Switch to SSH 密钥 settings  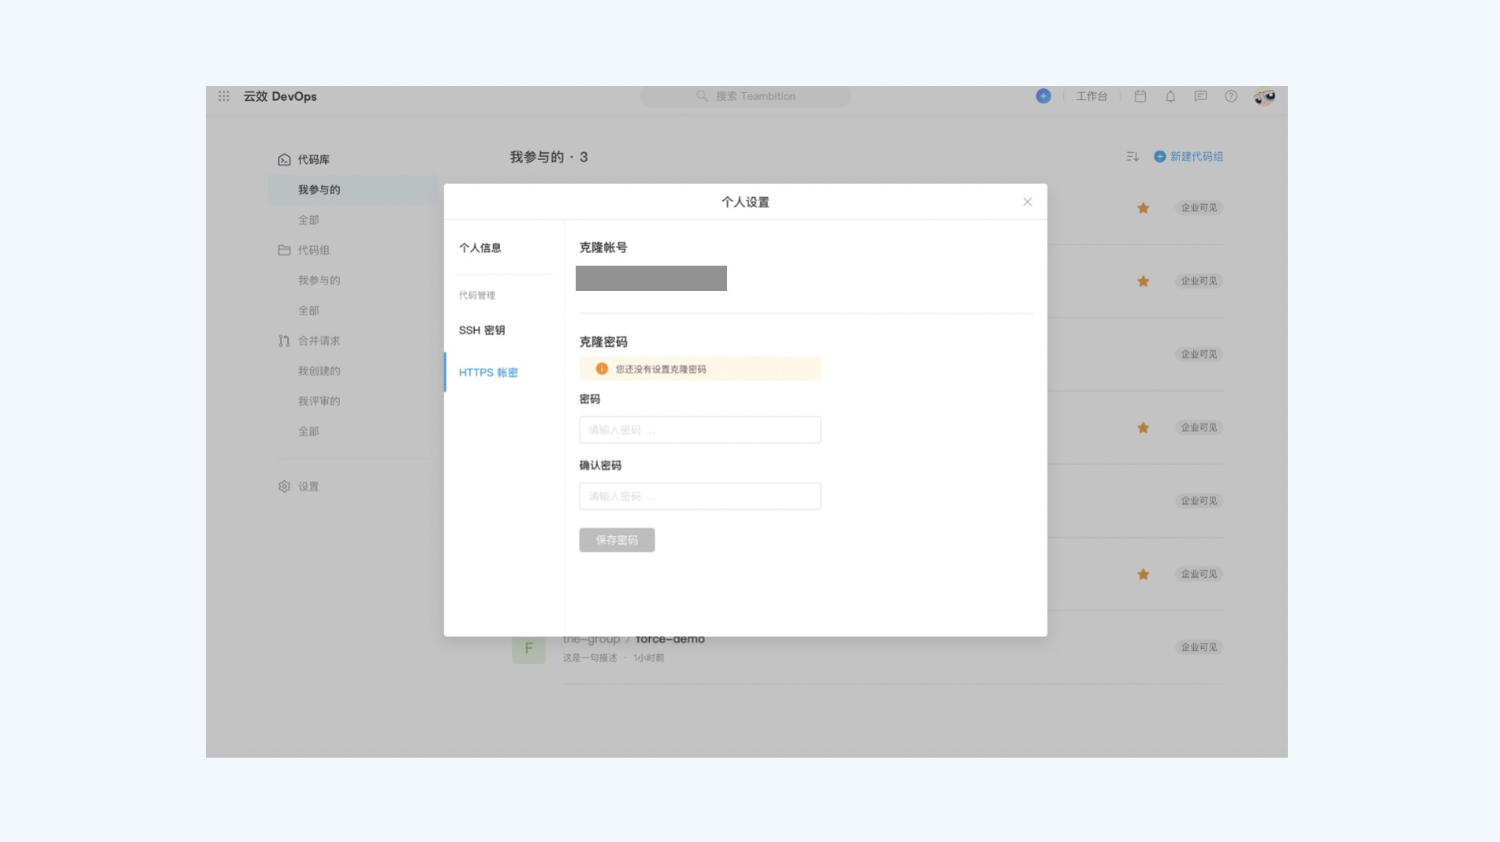482,330
